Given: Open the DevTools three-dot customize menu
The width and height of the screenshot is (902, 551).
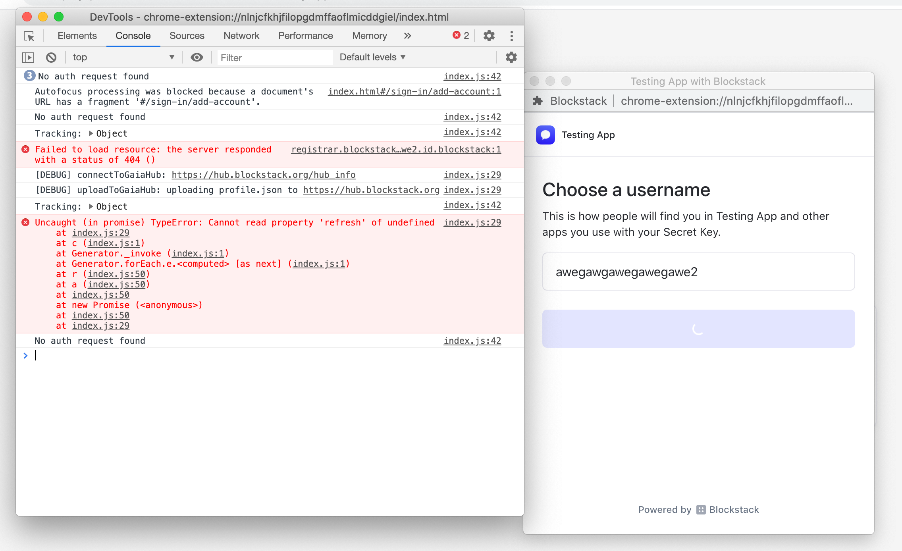Looking at the screenshot, I should pos(511,36).
